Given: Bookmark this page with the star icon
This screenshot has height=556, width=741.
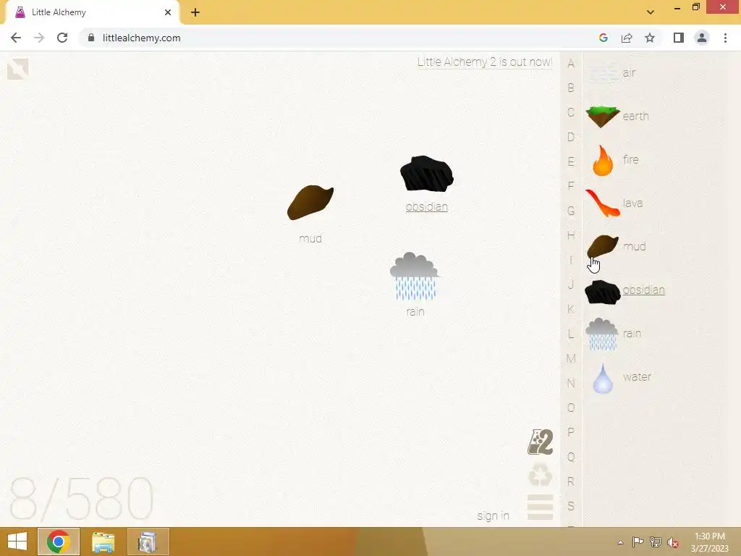Looking at the screenshot, I should pyautogui.click(x=650, y=38).
